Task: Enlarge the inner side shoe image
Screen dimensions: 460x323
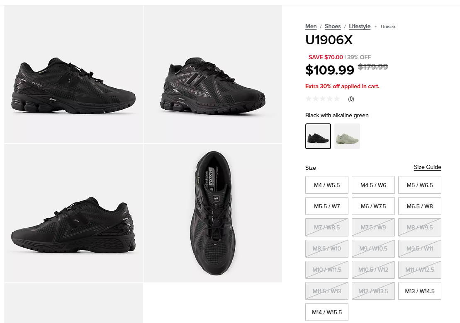Action: point(73,213)
